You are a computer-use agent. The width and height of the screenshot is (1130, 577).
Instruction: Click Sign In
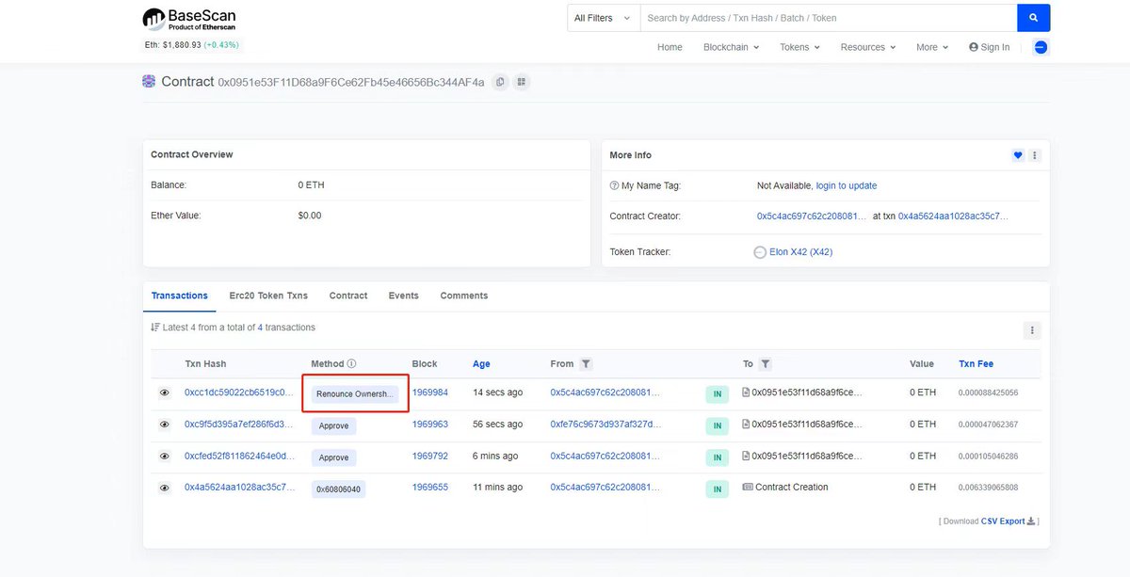point(989,47)
